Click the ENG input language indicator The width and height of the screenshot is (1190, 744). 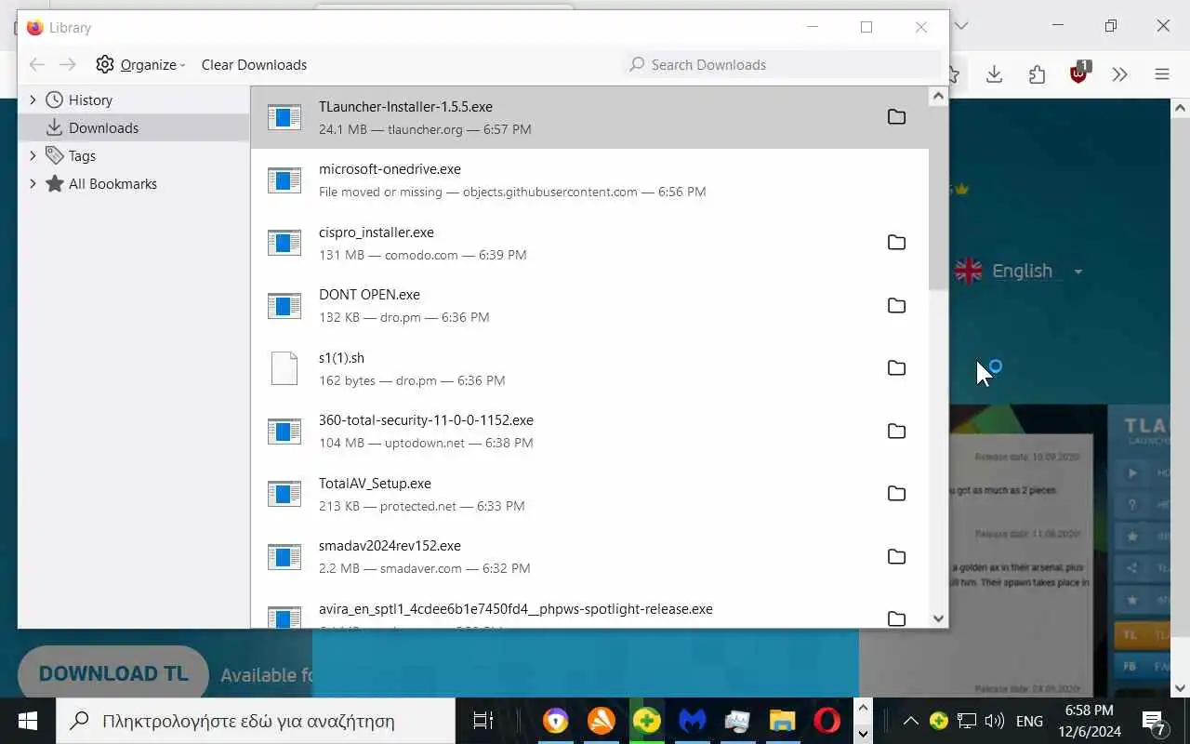point(1029,721)
